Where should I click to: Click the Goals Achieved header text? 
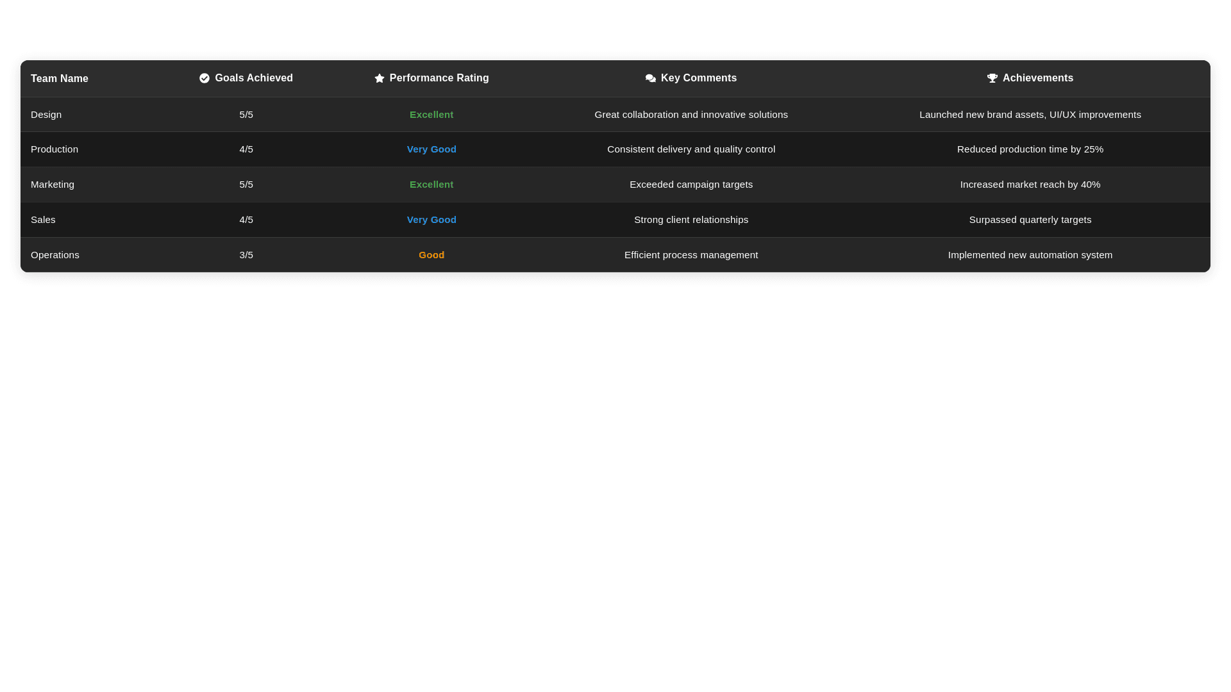pos(254,78)
